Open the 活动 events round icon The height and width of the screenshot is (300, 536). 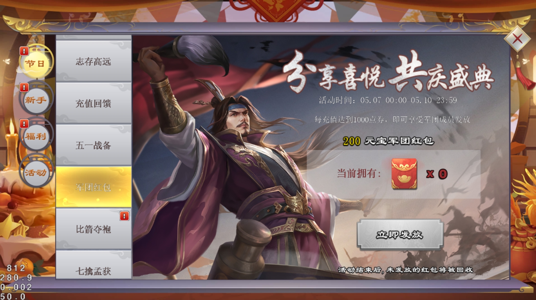pyautogui.click(x=36, y=172)
